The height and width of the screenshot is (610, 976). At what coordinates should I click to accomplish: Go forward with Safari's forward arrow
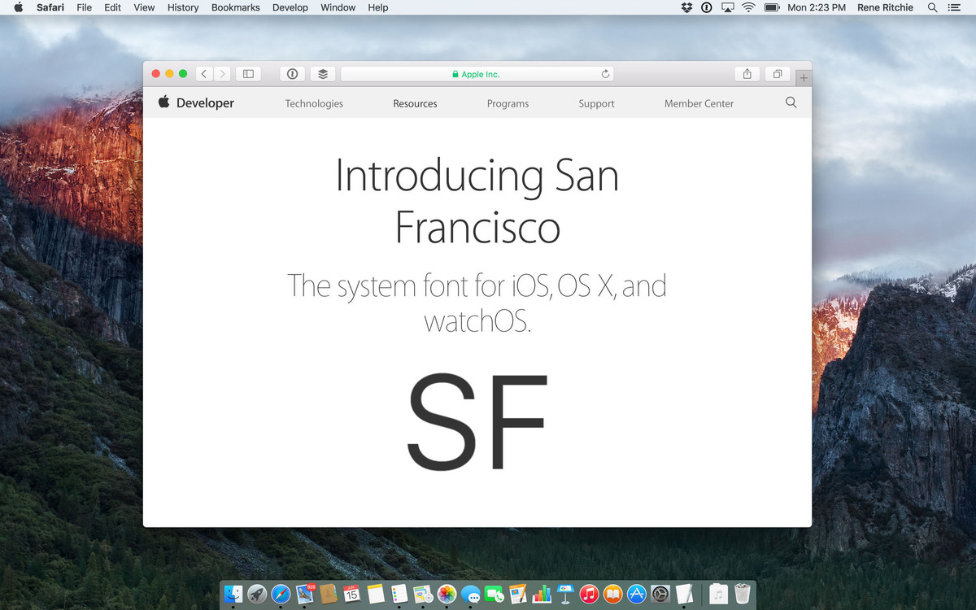pos(222,74)
